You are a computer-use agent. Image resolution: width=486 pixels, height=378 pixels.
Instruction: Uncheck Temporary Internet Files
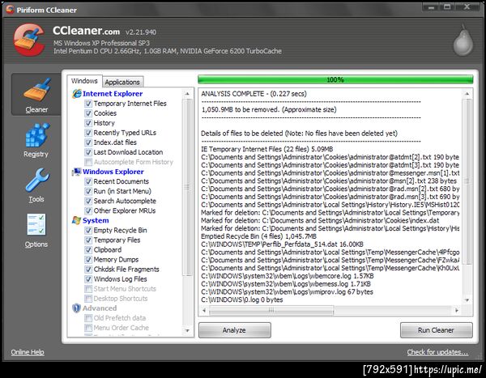(88, 104)
